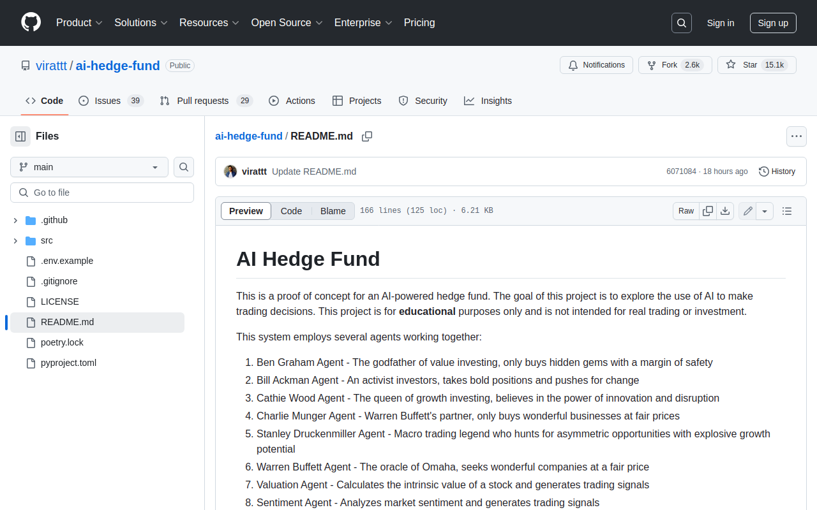Screen dimensions: 817x510
Task: Open the search magnifier in header
Action: pyautogui.click(x=682, y=23)
